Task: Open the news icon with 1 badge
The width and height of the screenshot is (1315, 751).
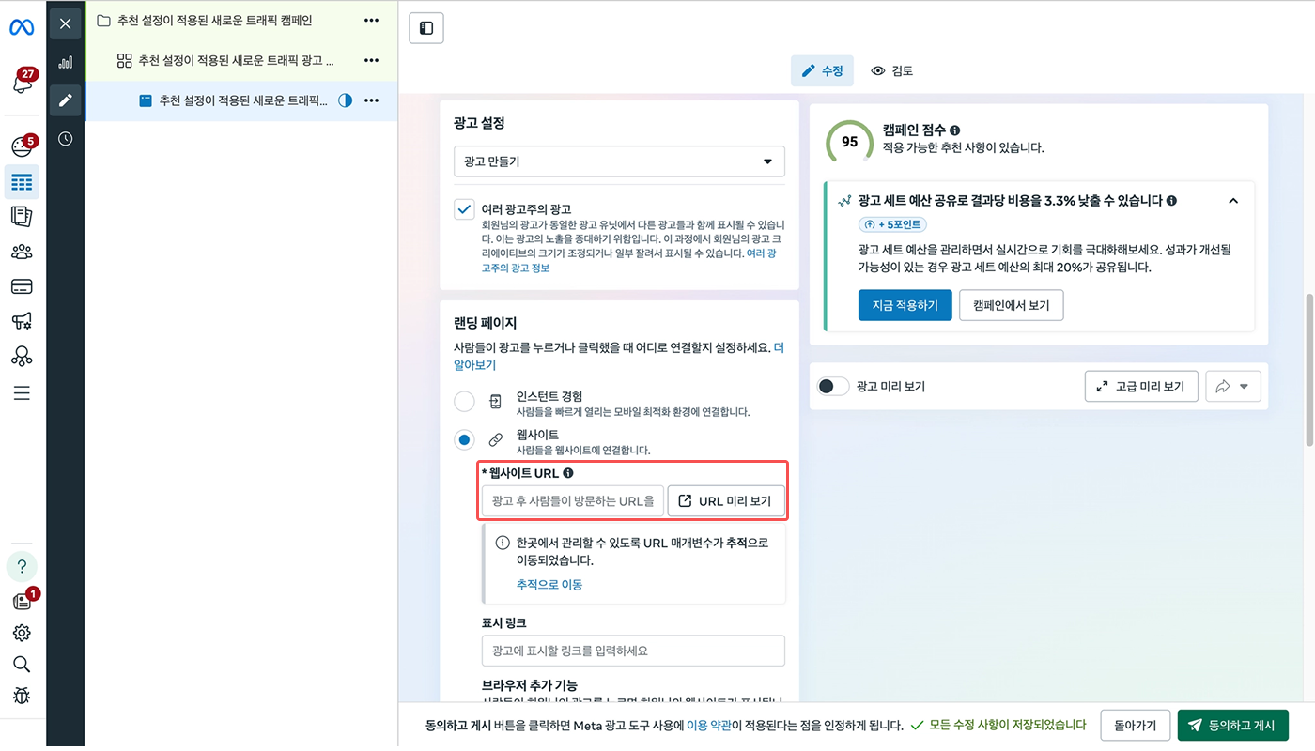Action: [x=23, y=601]
